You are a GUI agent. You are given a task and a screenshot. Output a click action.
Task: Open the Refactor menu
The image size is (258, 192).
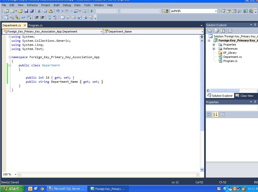(32, 5)
